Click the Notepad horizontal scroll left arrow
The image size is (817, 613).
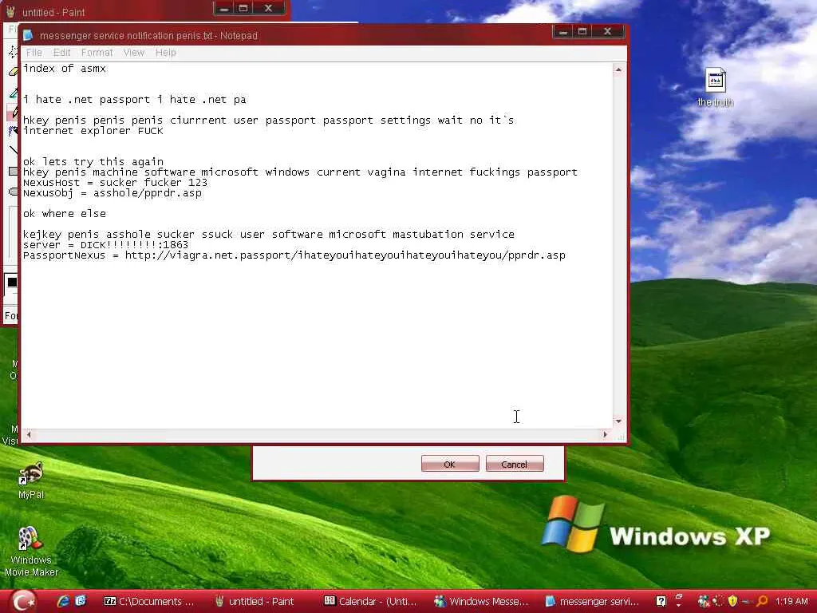tap(28, 434)
